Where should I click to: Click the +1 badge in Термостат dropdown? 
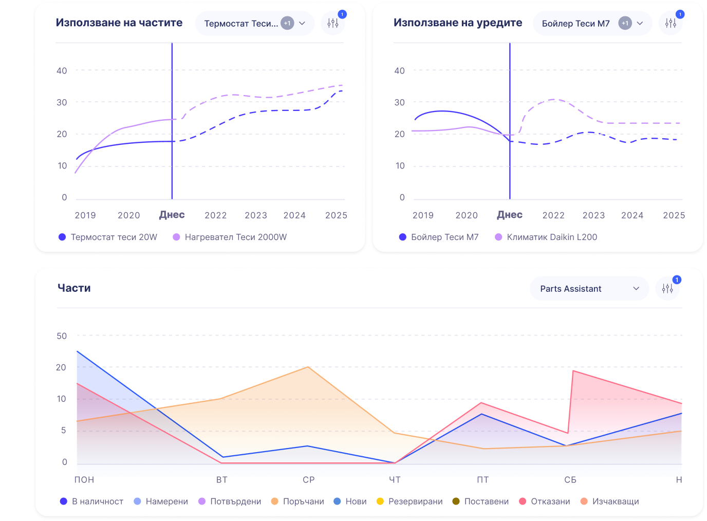(x=287, y=23)
